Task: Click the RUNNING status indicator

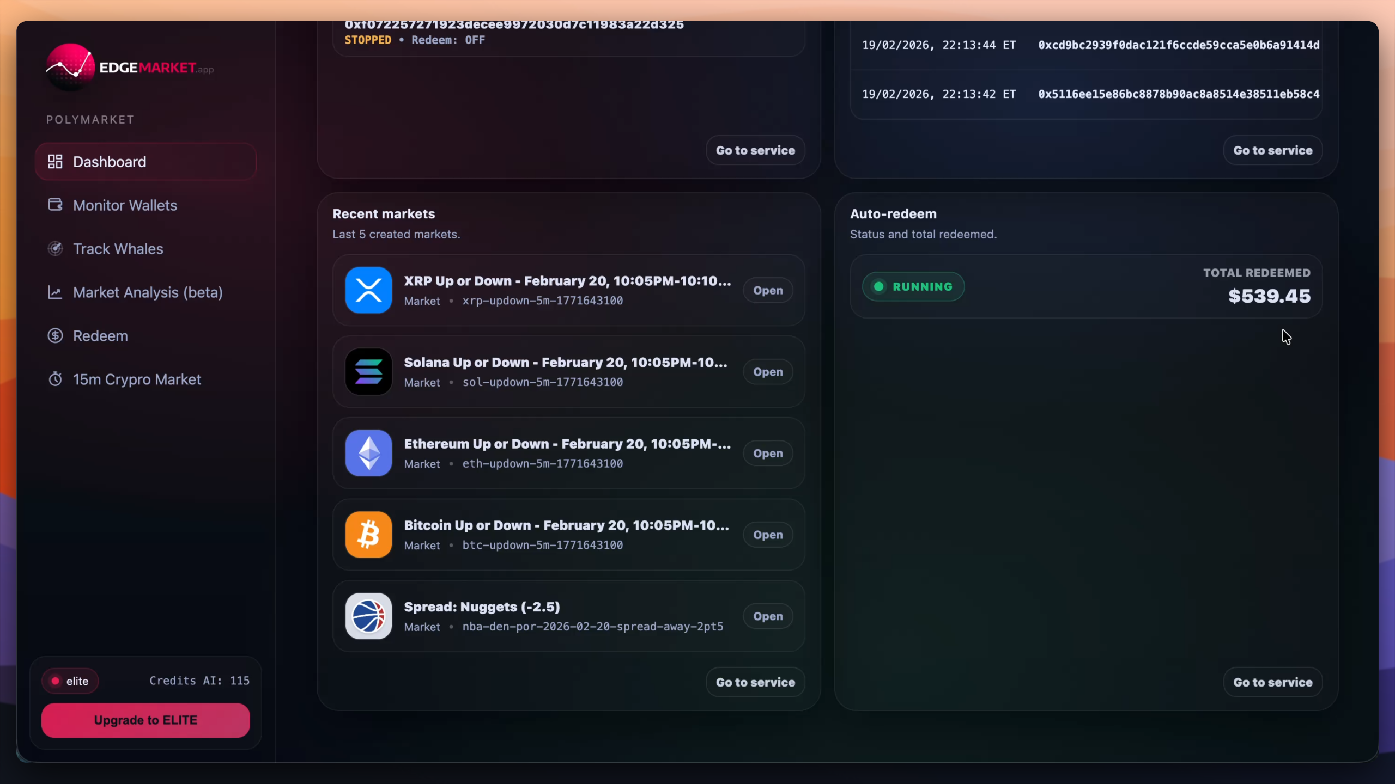Action: 913,286
